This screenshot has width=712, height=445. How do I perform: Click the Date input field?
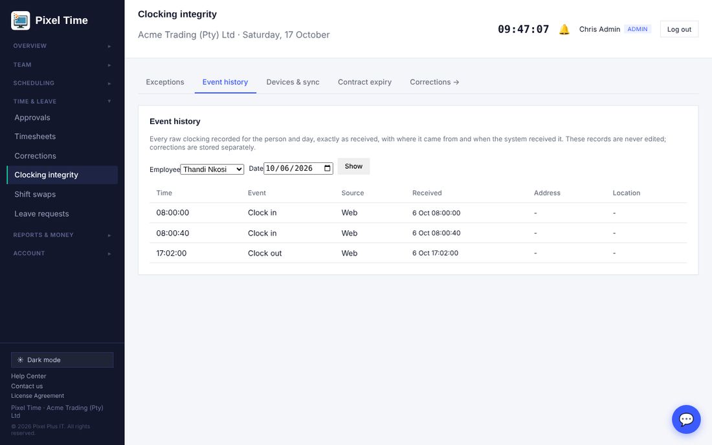[298, 168]
